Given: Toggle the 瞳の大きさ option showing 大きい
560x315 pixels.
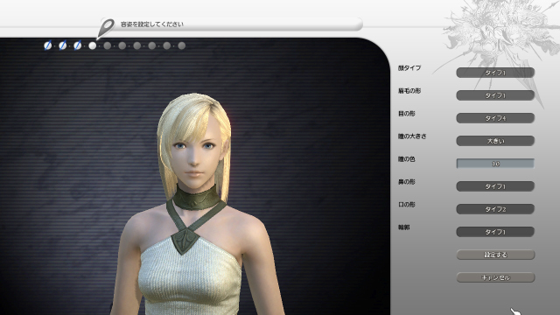Looking at the screenshot, I should click(x=495, y=141).
